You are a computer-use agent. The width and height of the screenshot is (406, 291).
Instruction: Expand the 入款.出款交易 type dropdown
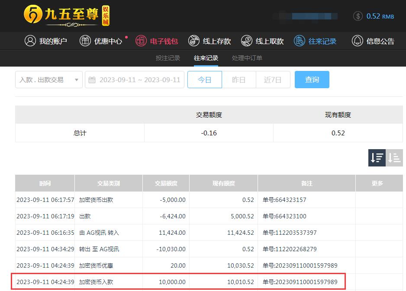48,80
